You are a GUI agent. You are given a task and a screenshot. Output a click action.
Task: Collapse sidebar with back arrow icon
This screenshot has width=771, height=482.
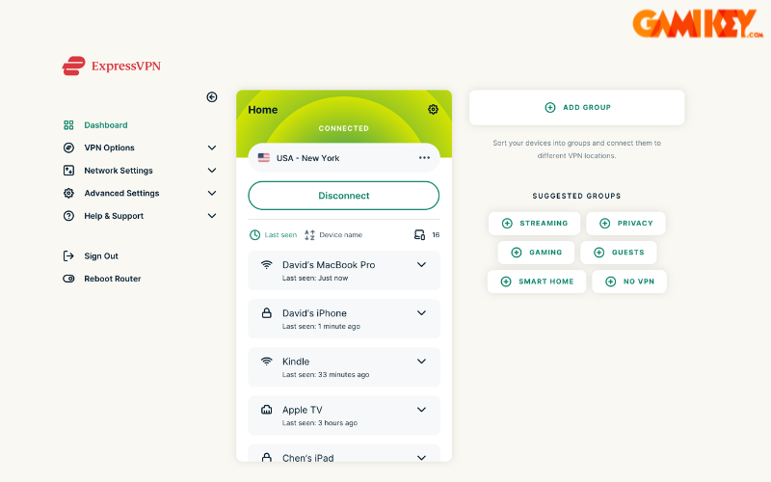tap(212, 97)
